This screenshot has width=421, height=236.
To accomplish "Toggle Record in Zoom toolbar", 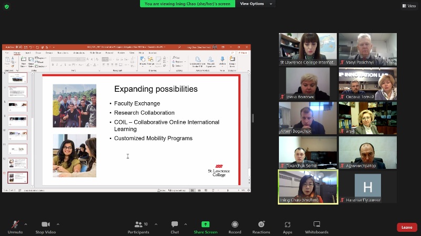I will 235,227.
